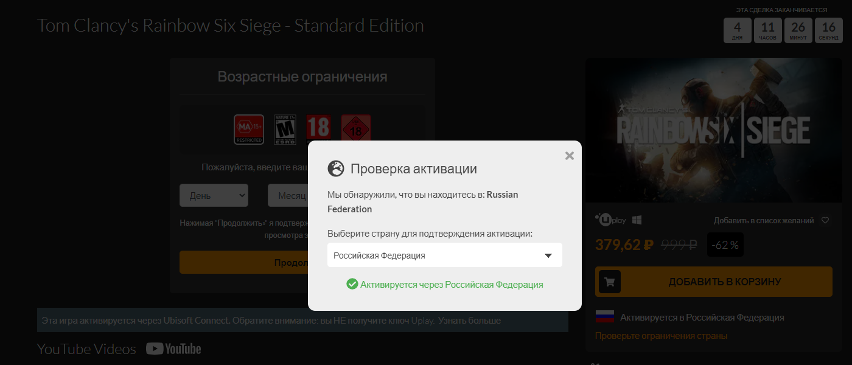Click the Rainbow Six Siege cover image
The height and width of the screenshot is (365, 852).
tap(714, 130)
